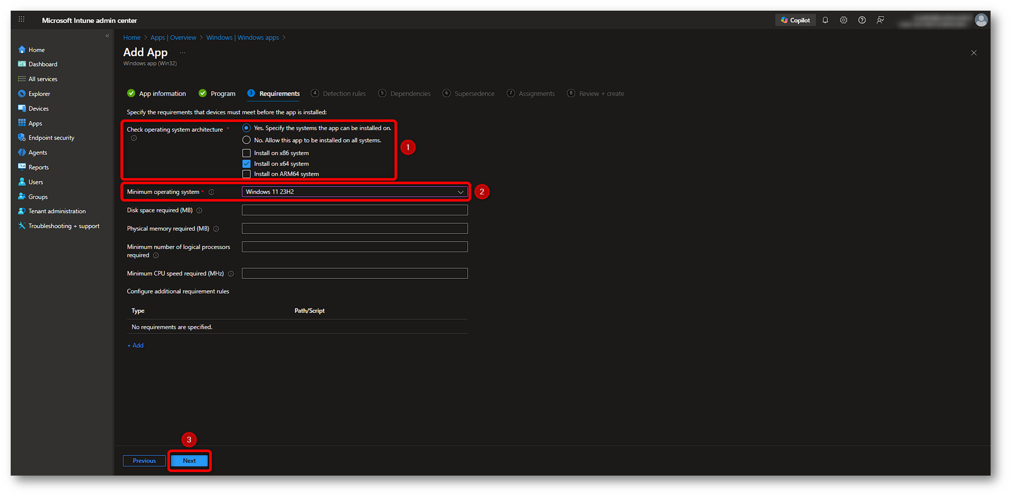Click the Devices icon in sidebar
1012x497 pixels.
pos(22,108)
